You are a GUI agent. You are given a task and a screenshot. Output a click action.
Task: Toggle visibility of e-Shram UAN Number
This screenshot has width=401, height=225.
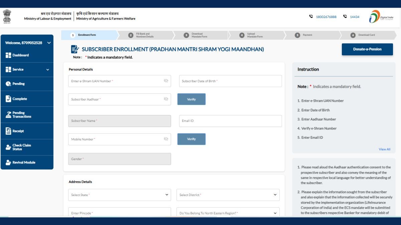click(166, 81)
